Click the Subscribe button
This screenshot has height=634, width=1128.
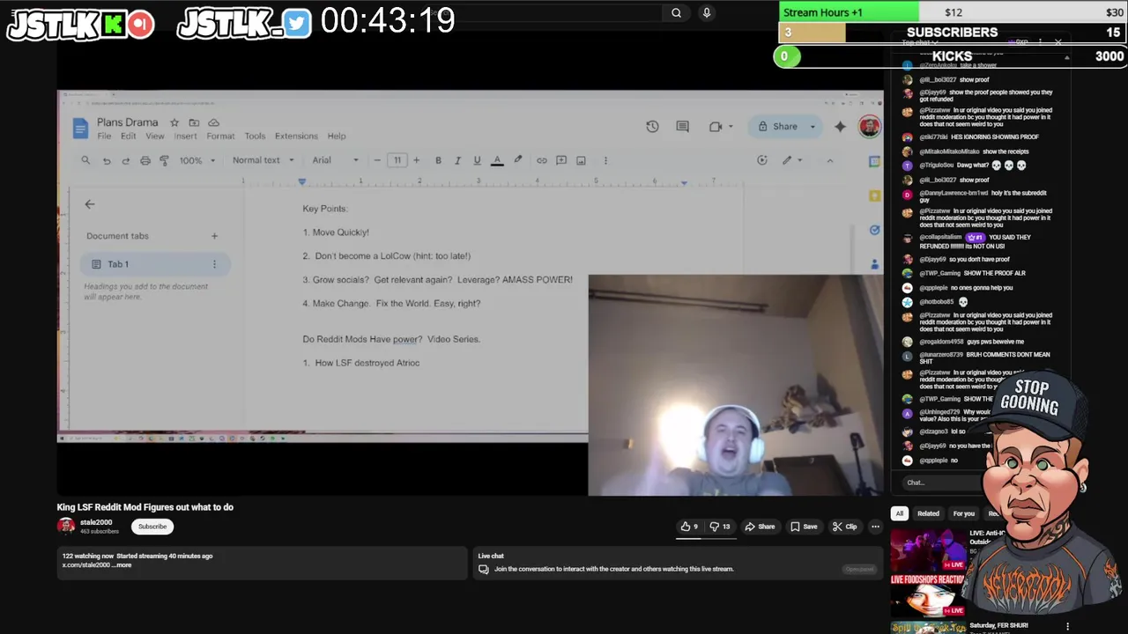tap(152, 527)
